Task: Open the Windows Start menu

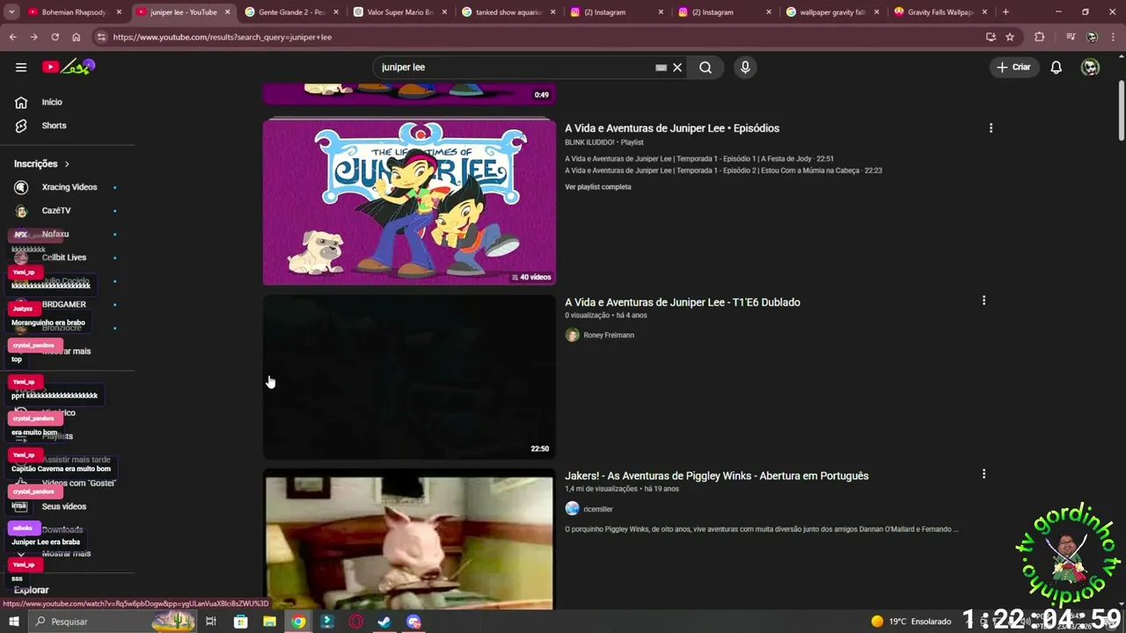Action: point(13,622)
